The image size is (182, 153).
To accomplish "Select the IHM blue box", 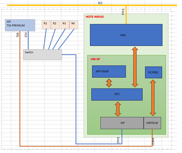I will point(126,35).
